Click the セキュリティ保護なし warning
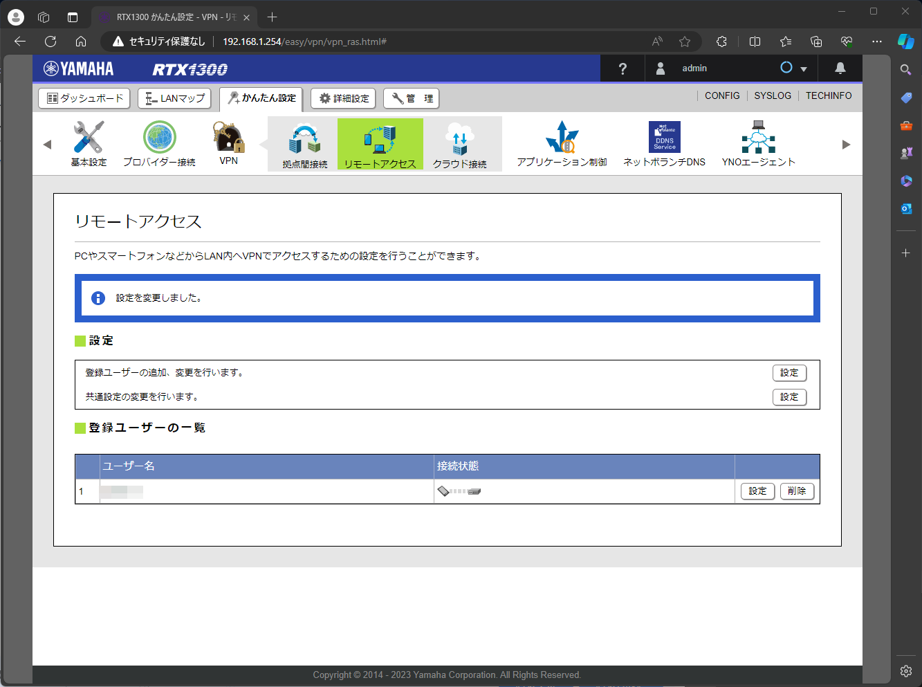 click(159, 42)
